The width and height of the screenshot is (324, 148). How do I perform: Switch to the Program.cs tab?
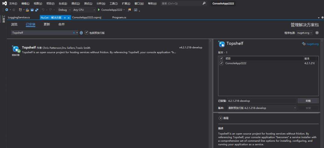[119, 18]
